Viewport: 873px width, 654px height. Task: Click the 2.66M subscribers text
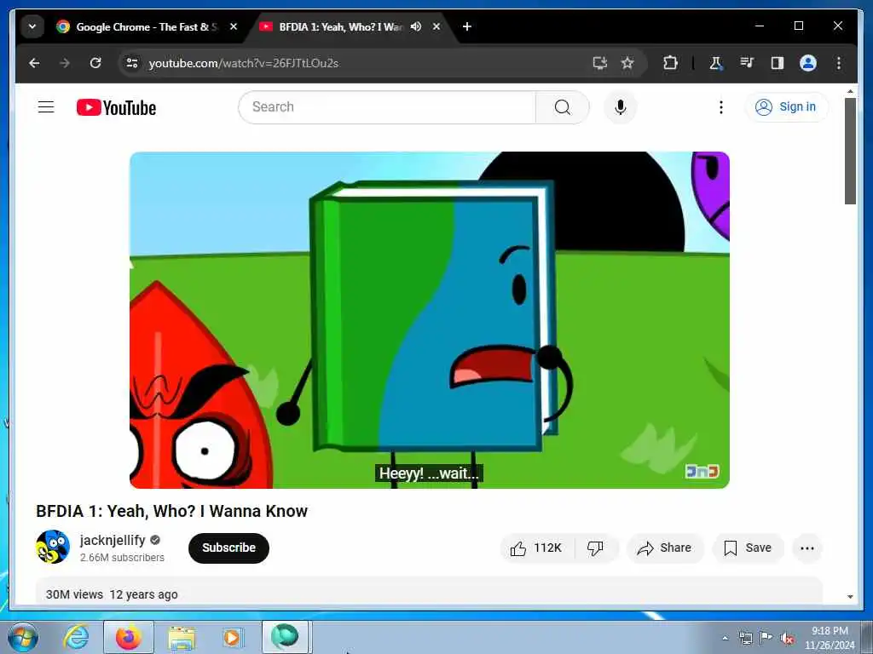(122, 557)
